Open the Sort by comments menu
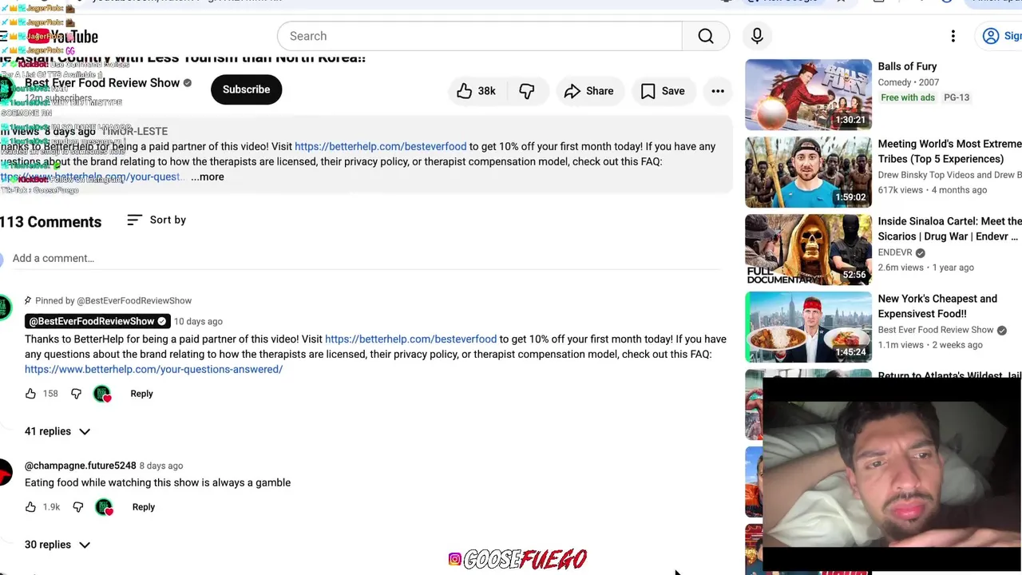Image resolution: width=1022 pixels, height=575 pixels. 156,220
